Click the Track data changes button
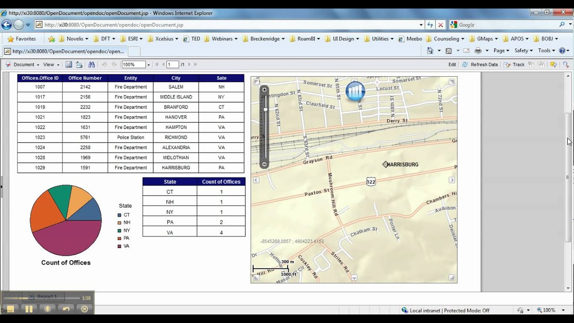Screen dimensions: 574x323 click(x=514, y=65)
